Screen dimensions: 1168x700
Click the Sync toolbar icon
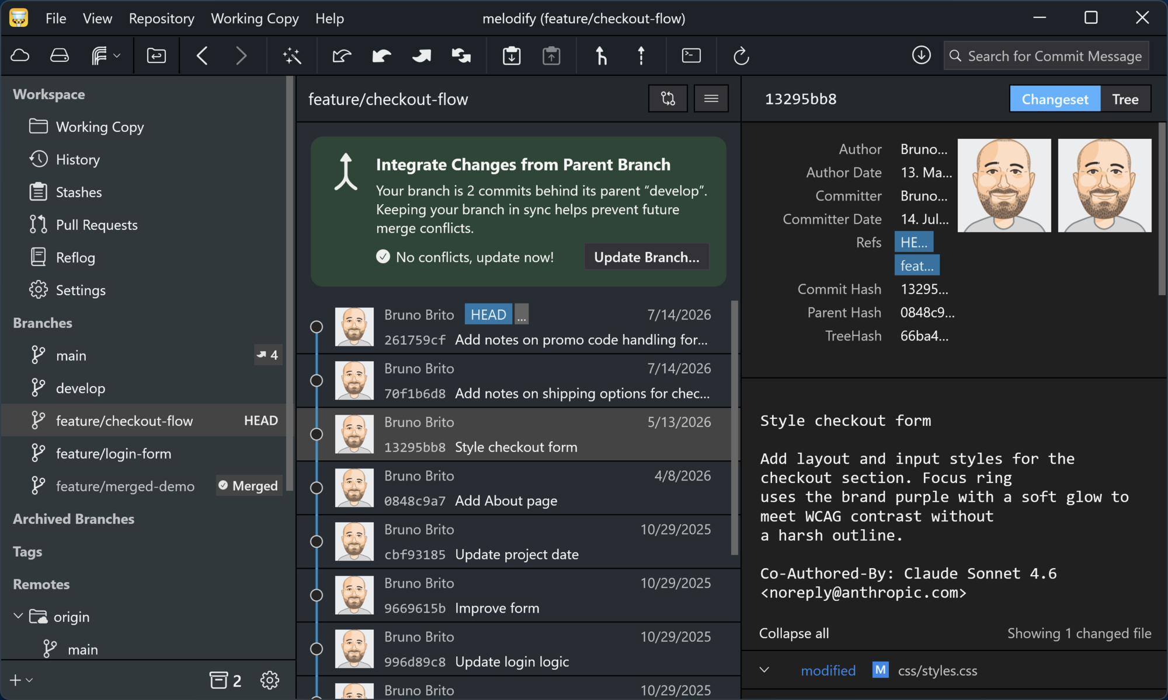tap(461, 55)
